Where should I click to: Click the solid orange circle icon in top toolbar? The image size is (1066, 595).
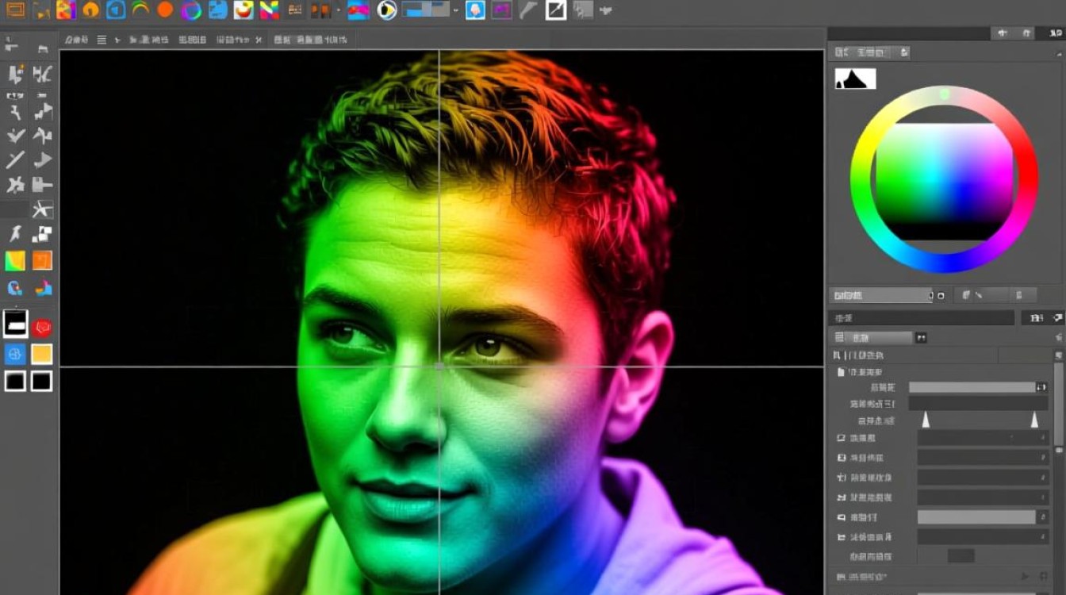tap(165, 10)
